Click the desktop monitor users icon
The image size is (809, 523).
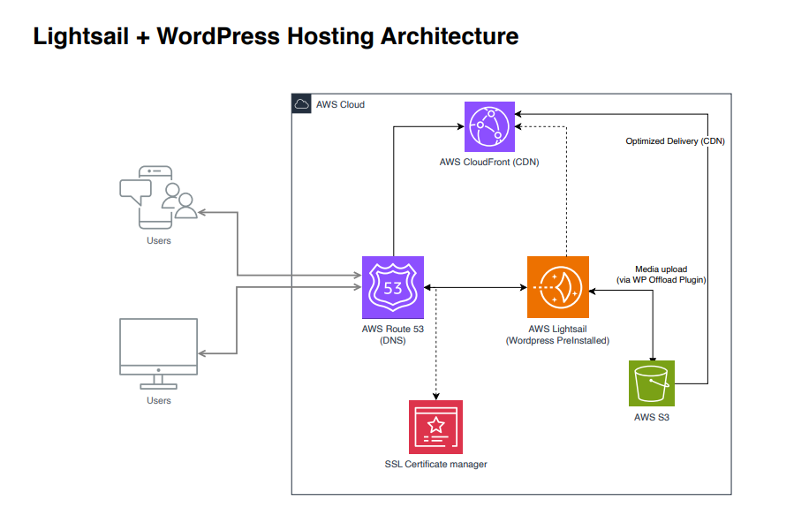[158, 353]
